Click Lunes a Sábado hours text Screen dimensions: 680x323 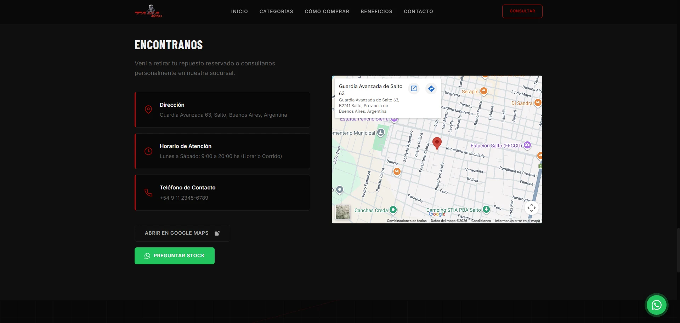pos(221,156)
